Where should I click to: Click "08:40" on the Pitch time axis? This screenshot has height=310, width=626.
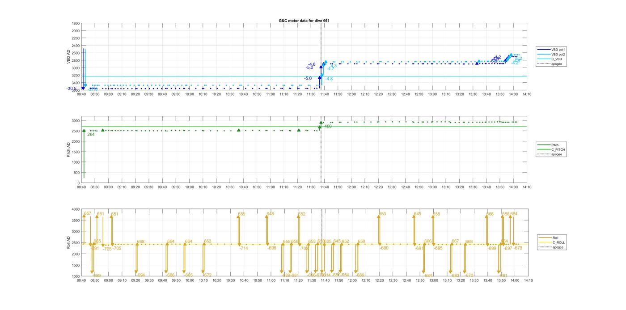(x=81, y=187)
